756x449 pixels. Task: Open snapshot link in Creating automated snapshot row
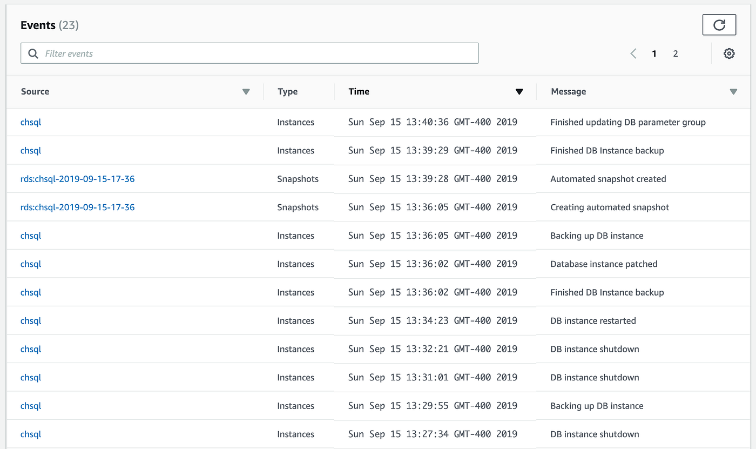tap(77, 207)
